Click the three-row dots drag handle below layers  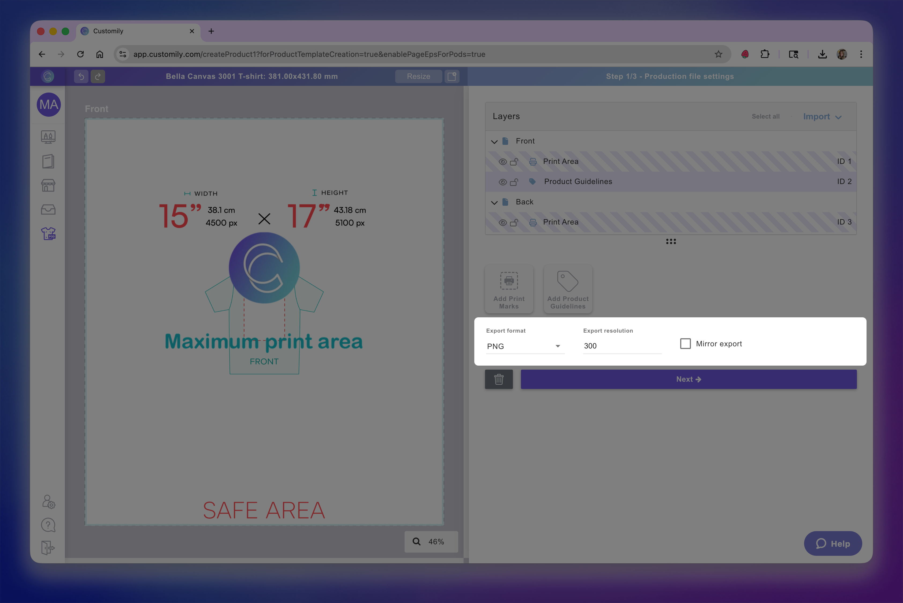tap(671, 241)
